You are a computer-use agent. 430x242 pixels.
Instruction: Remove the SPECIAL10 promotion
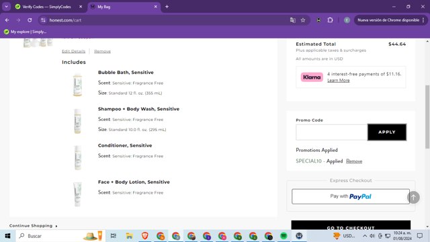coord(354,161)
